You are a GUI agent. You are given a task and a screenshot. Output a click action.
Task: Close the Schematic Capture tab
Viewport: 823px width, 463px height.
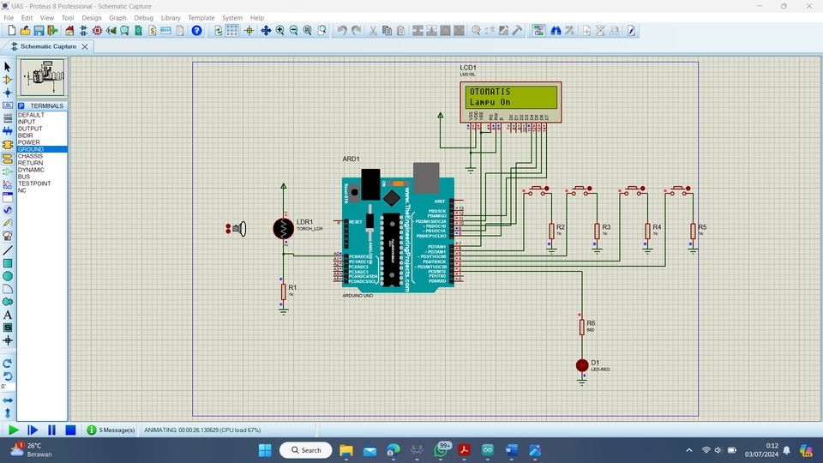pyautogui.click(x=85, y=46)
